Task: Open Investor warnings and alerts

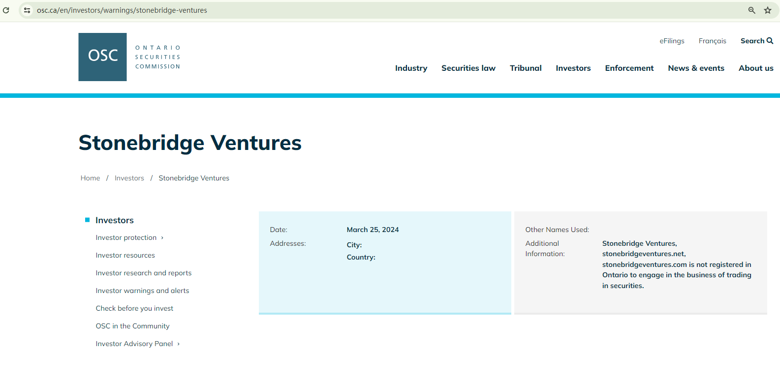Action: [142, 291]
